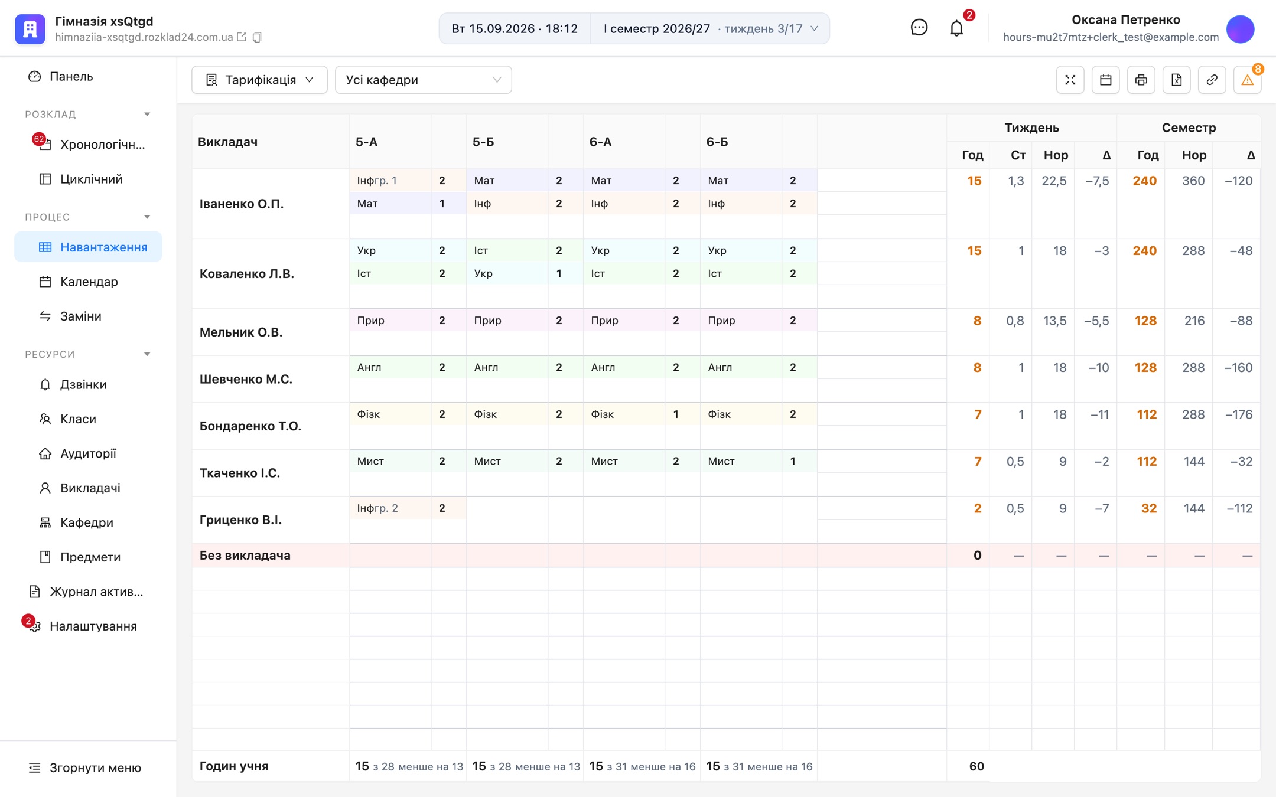The height and width of the screenshot is (797, 1276).
Task: Open Календар page
Action: coord(88,282)
